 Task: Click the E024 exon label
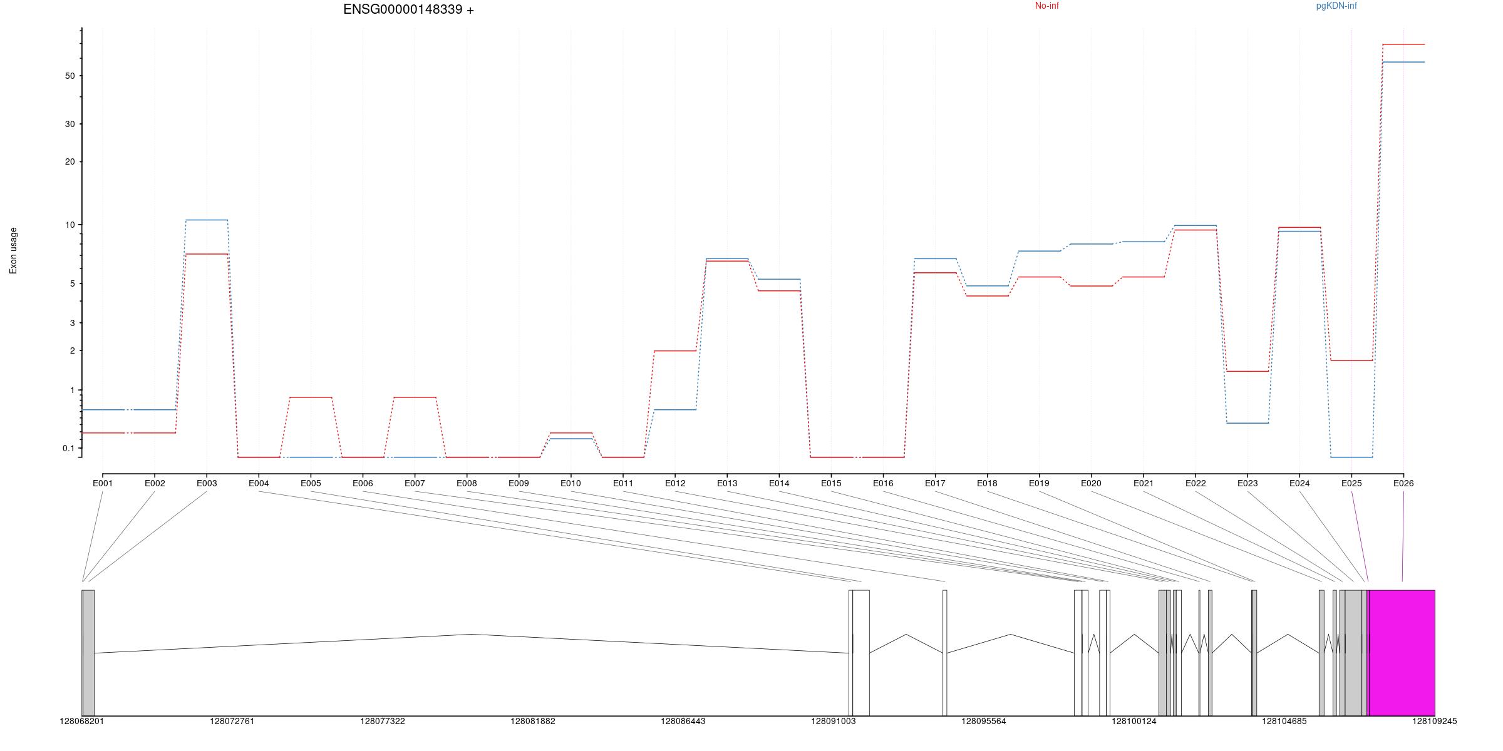coord(1299,483)
